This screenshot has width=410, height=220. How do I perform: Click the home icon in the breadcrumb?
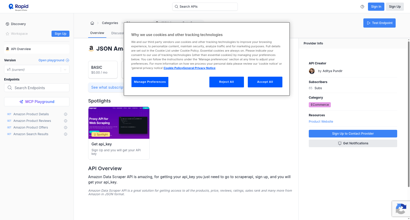click(92, 23)
